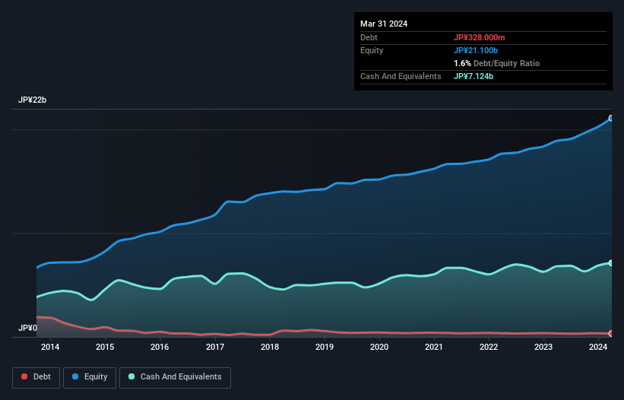Select the Debt line end marker
This screenshot has height=400, width=624.
click(610, 334)
